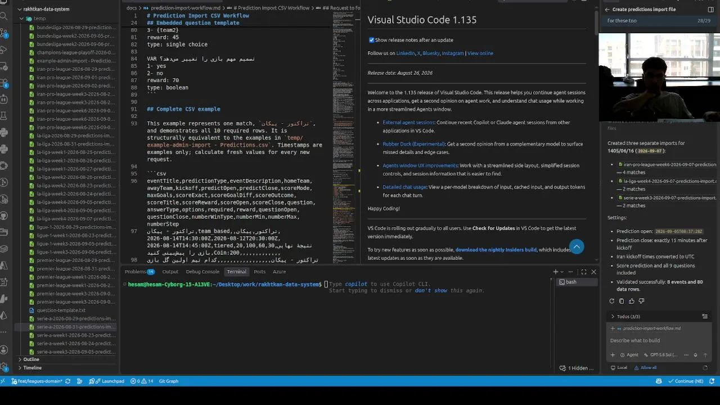The height and width of the screenshot is (405, 720).
Task: Open the Manage gear menu
Action: click(3, 367)
